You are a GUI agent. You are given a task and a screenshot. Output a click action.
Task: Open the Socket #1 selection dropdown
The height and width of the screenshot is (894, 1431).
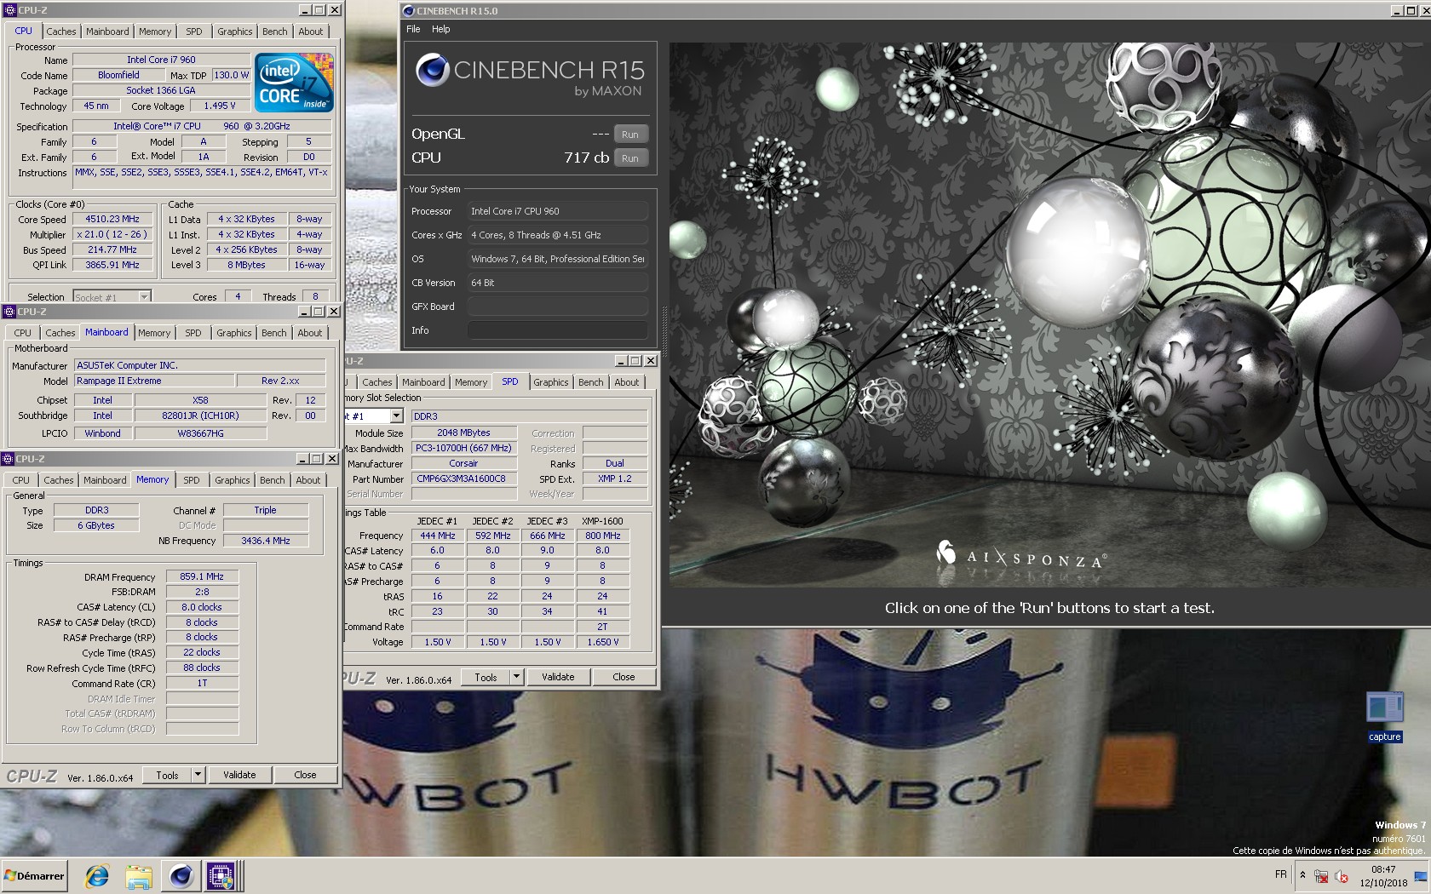tap(145, 297)
